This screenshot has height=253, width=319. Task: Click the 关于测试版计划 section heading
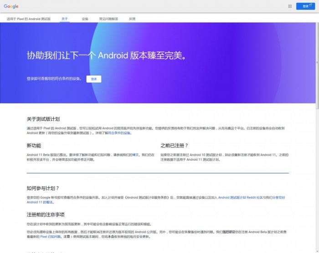43,119
